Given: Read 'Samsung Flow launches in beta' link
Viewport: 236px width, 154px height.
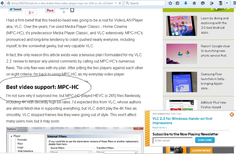Looking at the screenshot, I should [x=212, y=81].
